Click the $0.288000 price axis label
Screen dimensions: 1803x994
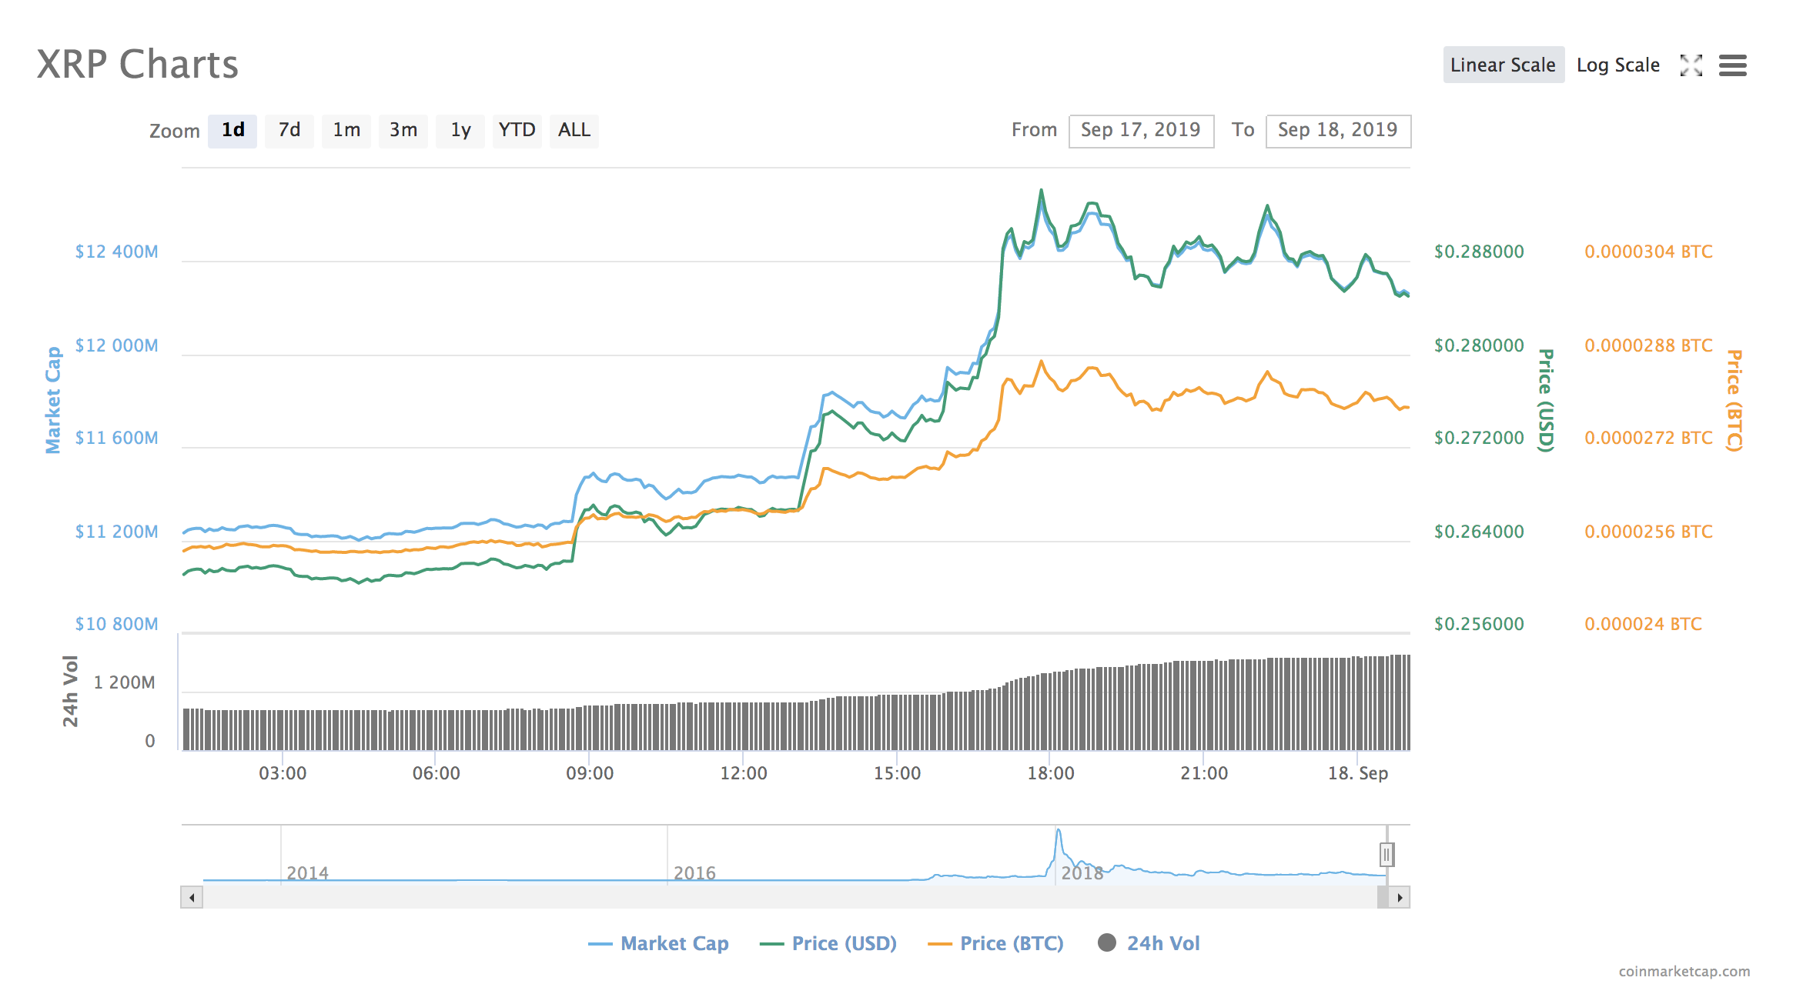(1479, 252)
